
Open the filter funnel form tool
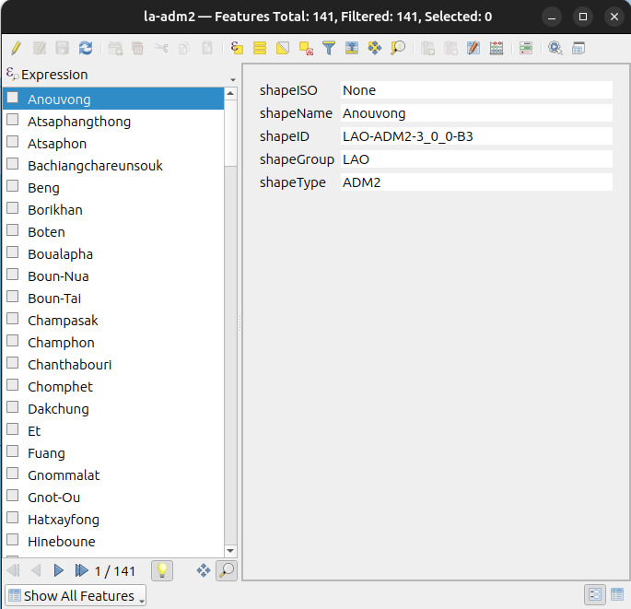pos(329,48)
